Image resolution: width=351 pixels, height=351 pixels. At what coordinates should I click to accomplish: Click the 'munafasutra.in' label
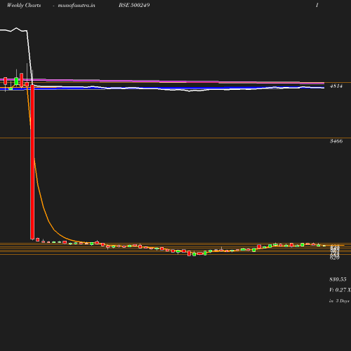coord(77,6)
